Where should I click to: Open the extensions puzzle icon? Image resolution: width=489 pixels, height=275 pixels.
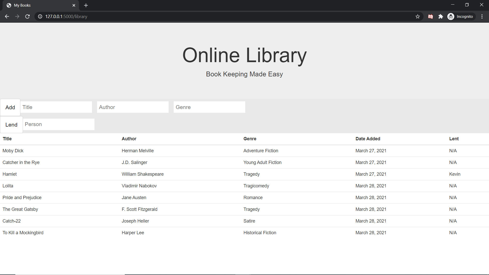(441, 17)
